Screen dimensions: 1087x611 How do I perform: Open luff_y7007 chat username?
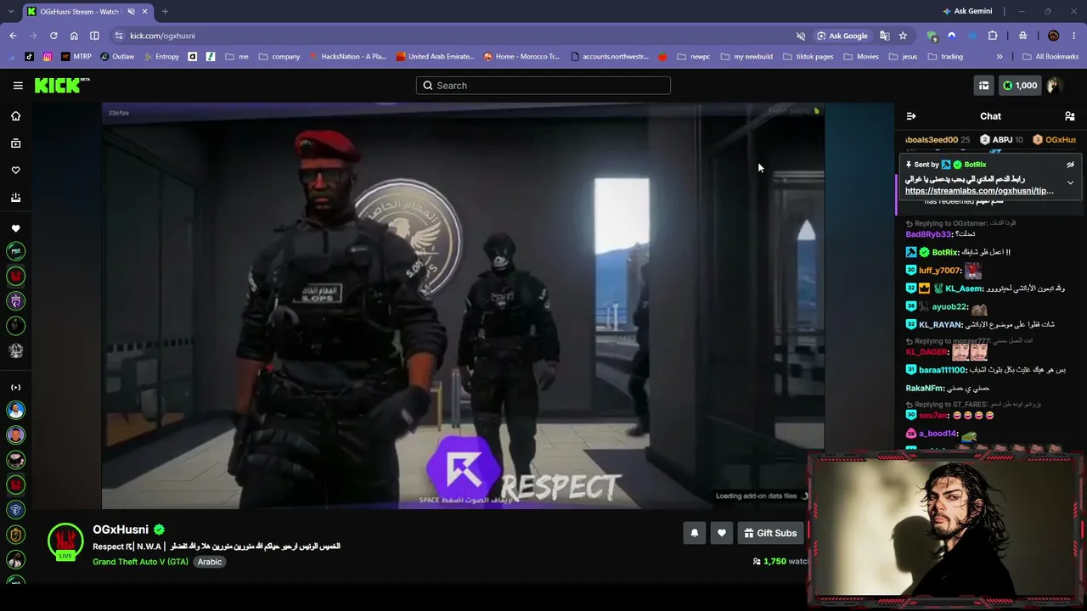click(940, 271)
